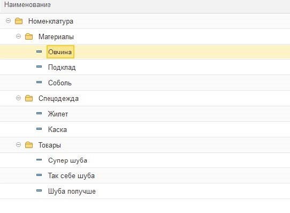290x213 pixels.
Task: Click the item icon beside Супер шуба
Action: pos(39,159)
